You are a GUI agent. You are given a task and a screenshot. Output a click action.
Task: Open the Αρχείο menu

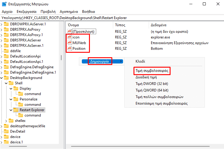7,12
